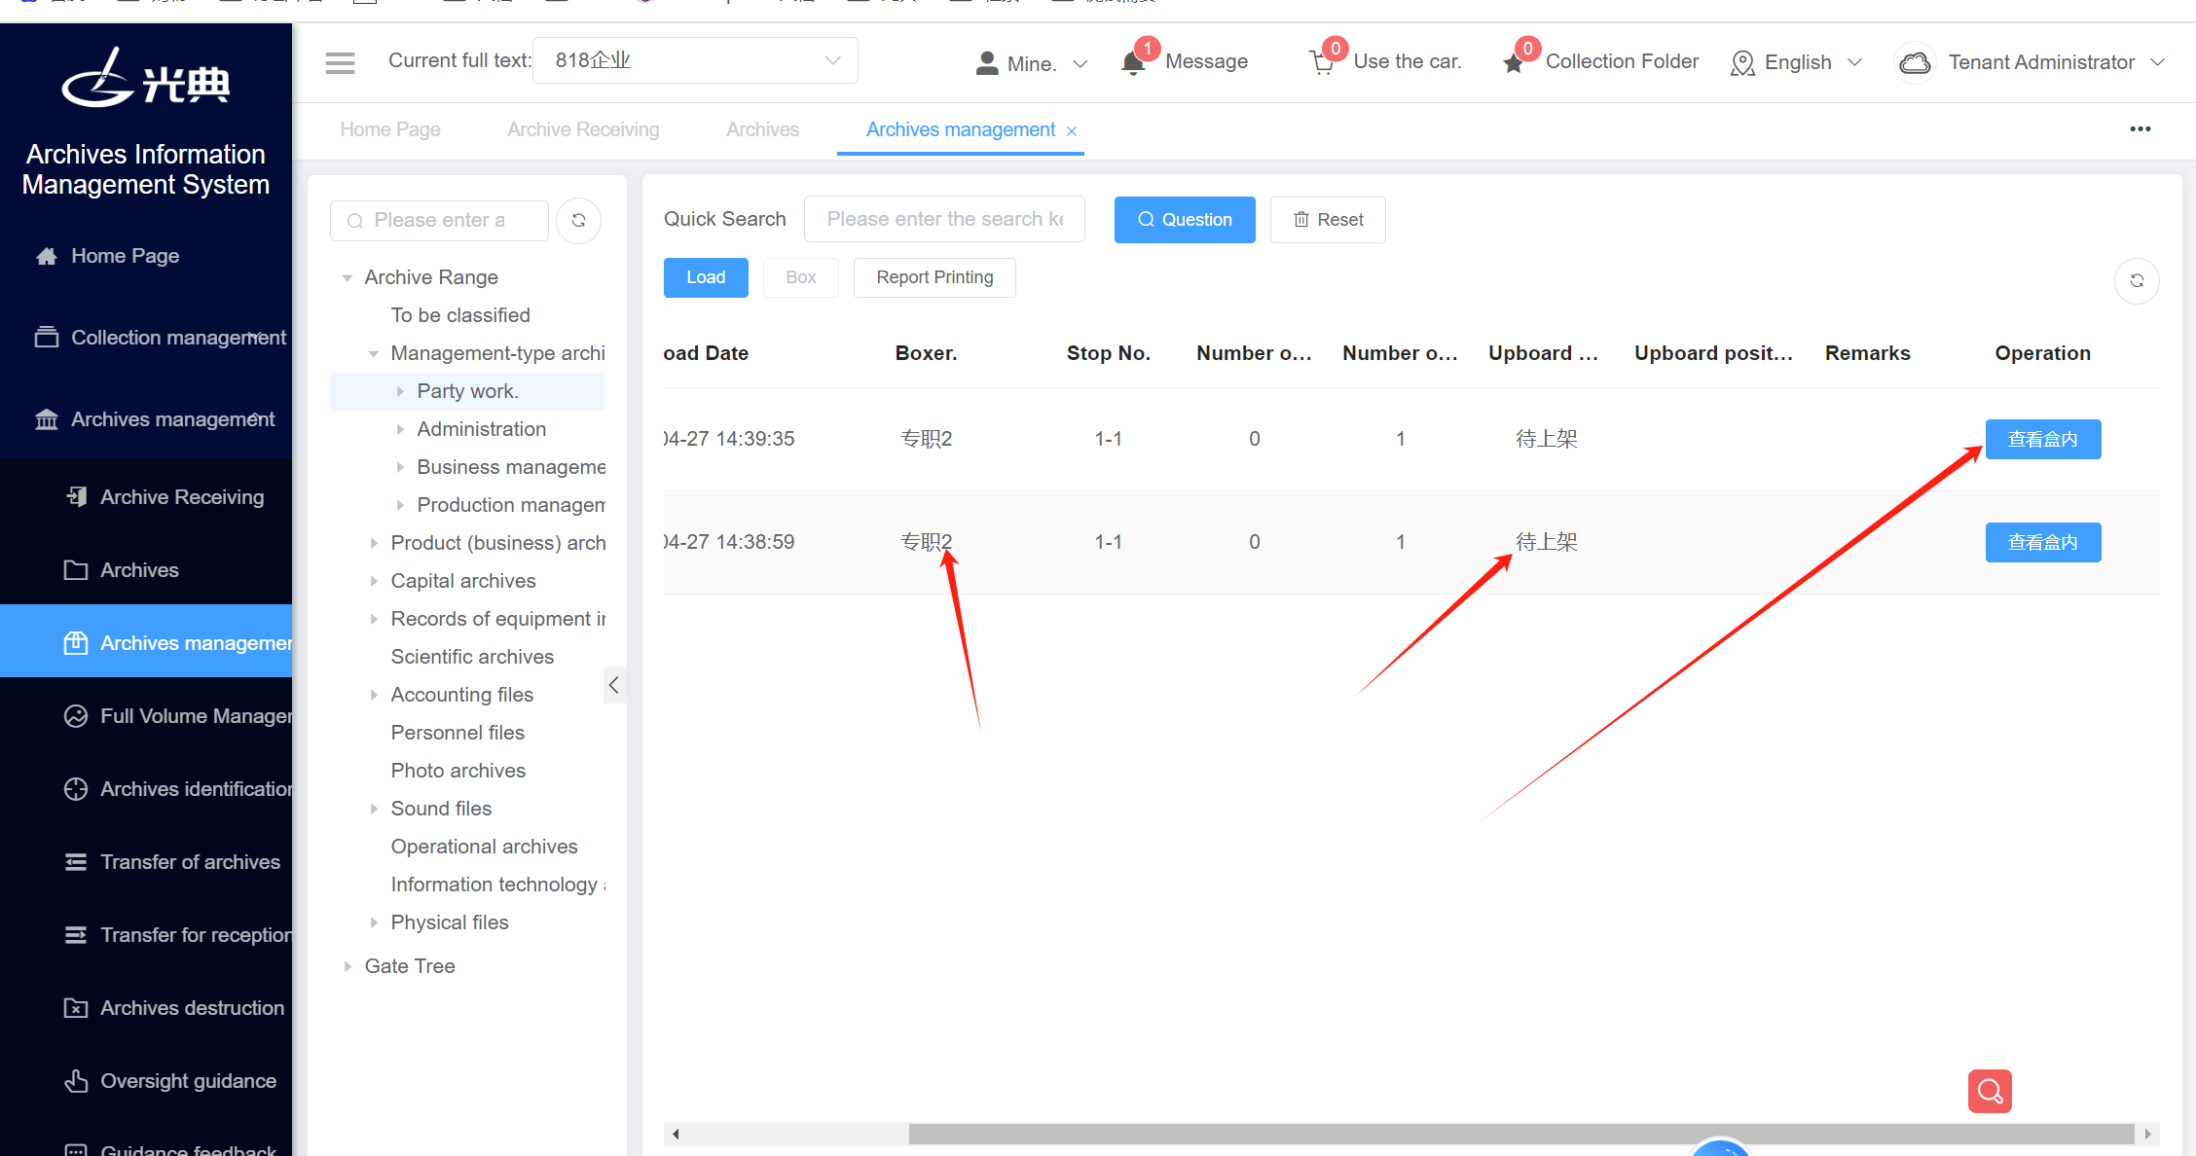The width and height of the screenshot is (2196, 1156).
Task: Click the Tenant Administrator cloud avatar
Action: click(x=1915, y=63)
